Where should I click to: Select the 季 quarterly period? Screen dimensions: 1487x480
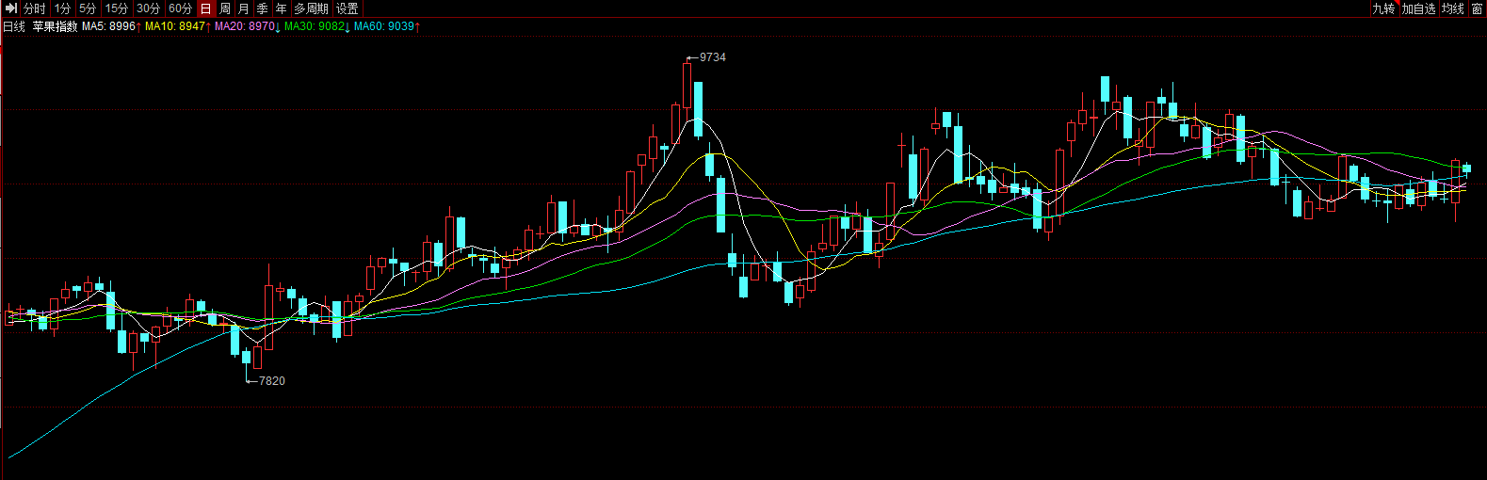tap(263, 8)
